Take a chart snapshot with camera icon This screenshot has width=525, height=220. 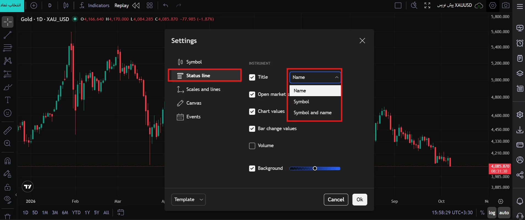click(x=505, y=5)
